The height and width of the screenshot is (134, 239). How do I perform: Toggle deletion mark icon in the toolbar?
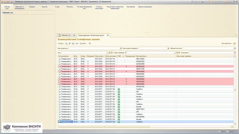73,44
